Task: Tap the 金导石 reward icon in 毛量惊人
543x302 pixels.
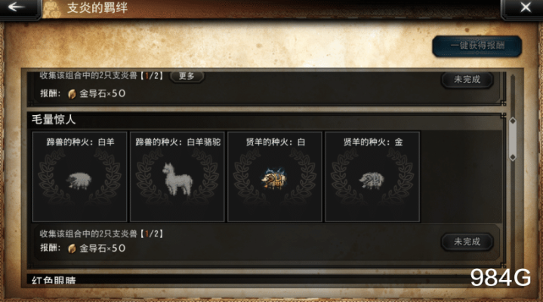Action: pos(72,249)
